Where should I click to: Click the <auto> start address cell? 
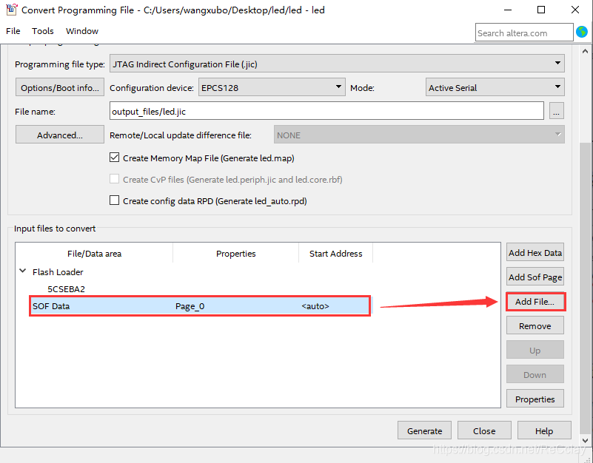[315, 306]
